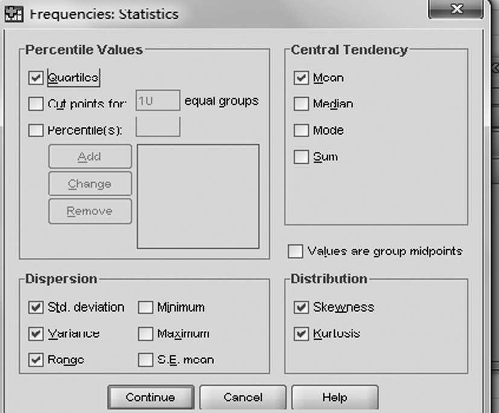Close the Frequencies: Statistics dialog
Viewport: 499px width, 413px height.
458,10
